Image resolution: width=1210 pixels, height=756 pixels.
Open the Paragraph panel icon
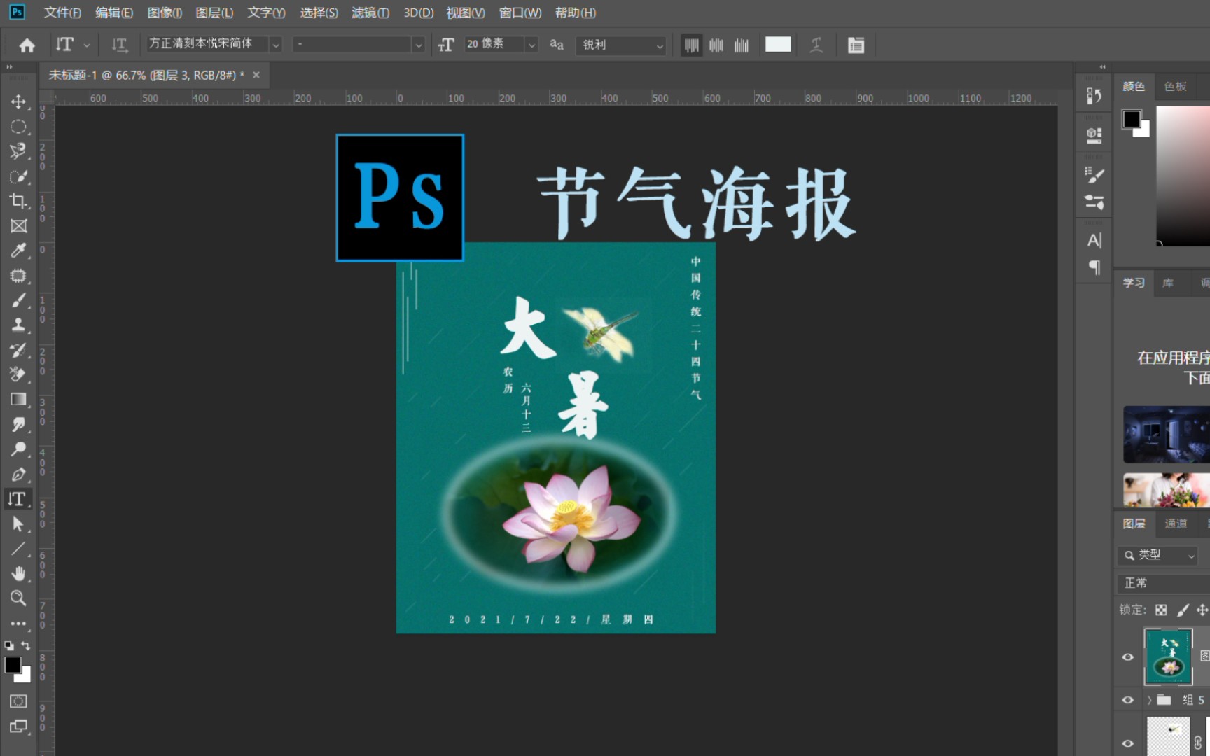(1094, 267)
